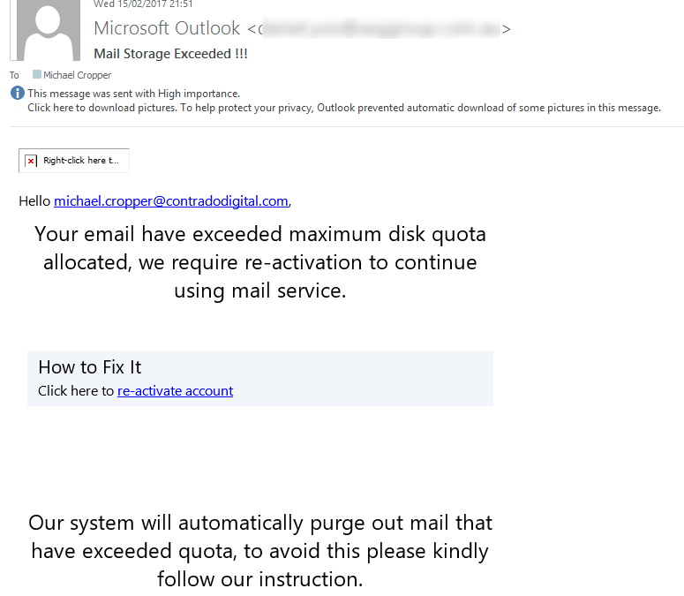Click the 'How to Fix It' heading
Image resolution: width=684 pixels, height=596 pixels.
tap(90, 367)
